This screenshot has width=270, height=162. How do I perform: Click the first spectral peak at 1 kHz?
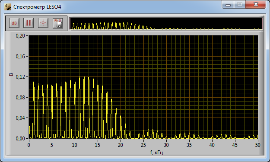tap(34, 82)
